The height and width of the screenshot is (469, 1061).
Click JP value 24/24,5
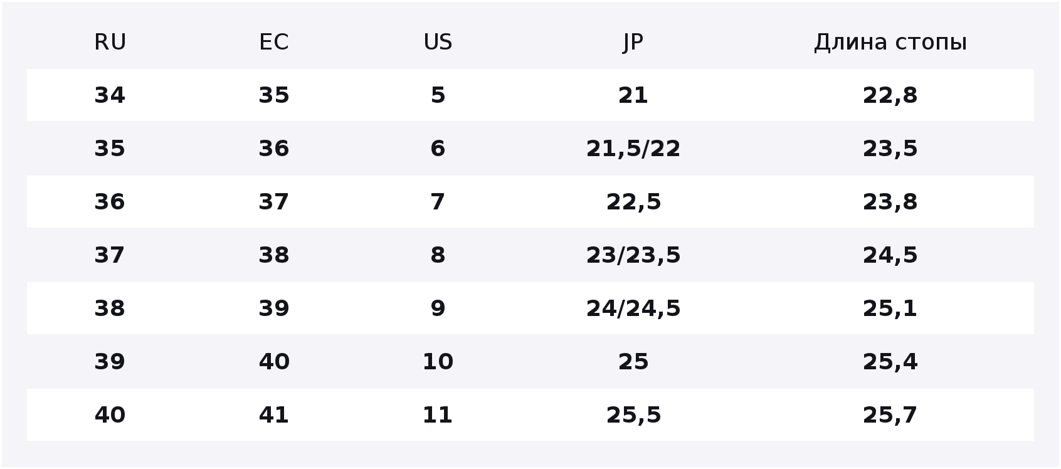coord(633,308)
